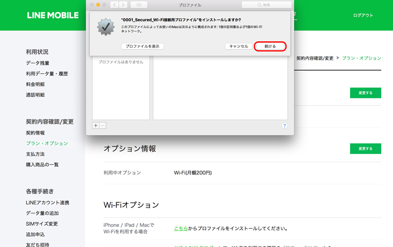Click プロファイルを表示 to show profile
Image resolution: width=393 pixels, height=247 pixels.
pyautogui.click(x=142, y=46)
